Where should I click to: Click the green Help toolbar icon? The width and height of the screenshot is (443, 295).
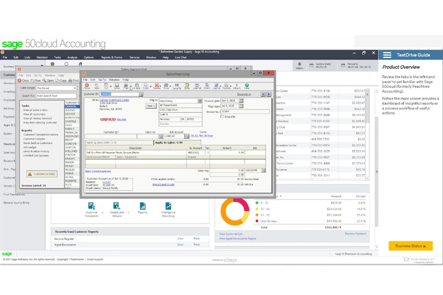click(247, 86)
